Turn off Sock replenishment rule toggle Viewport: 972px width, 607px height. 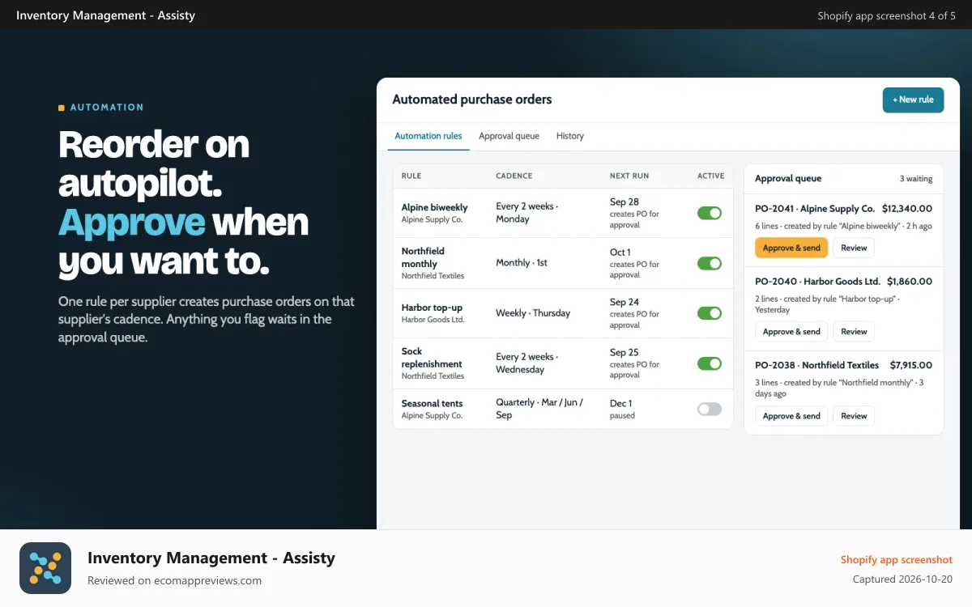pyautogui.click(x=710, y=363)
